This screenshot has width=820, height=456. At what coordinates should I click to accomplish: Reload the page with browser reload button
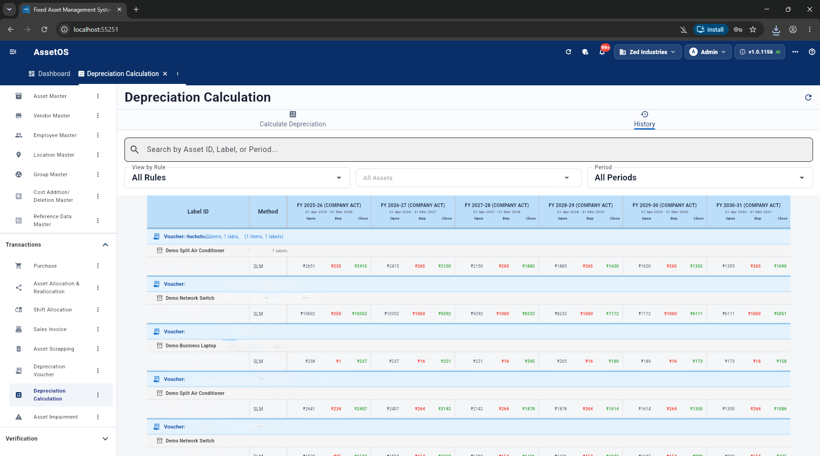point(44,29)
